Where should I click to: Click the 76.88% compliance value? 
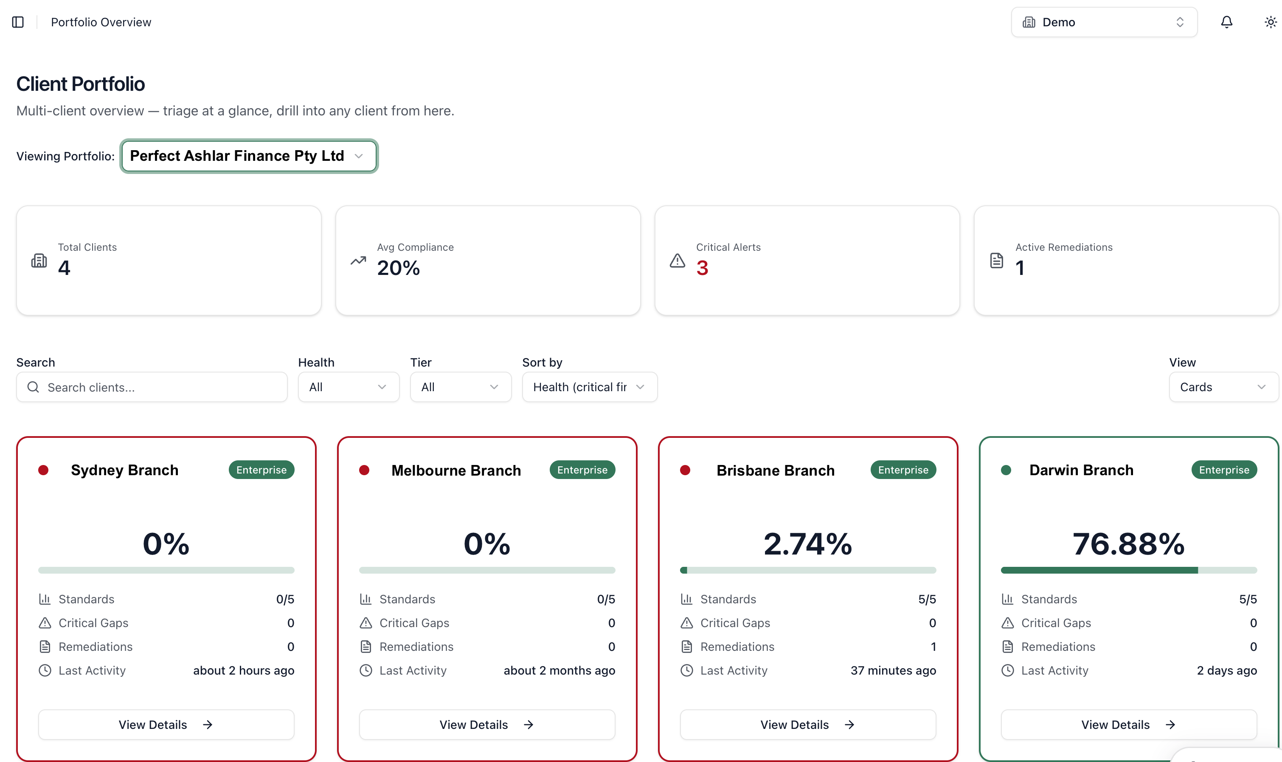1129,544
